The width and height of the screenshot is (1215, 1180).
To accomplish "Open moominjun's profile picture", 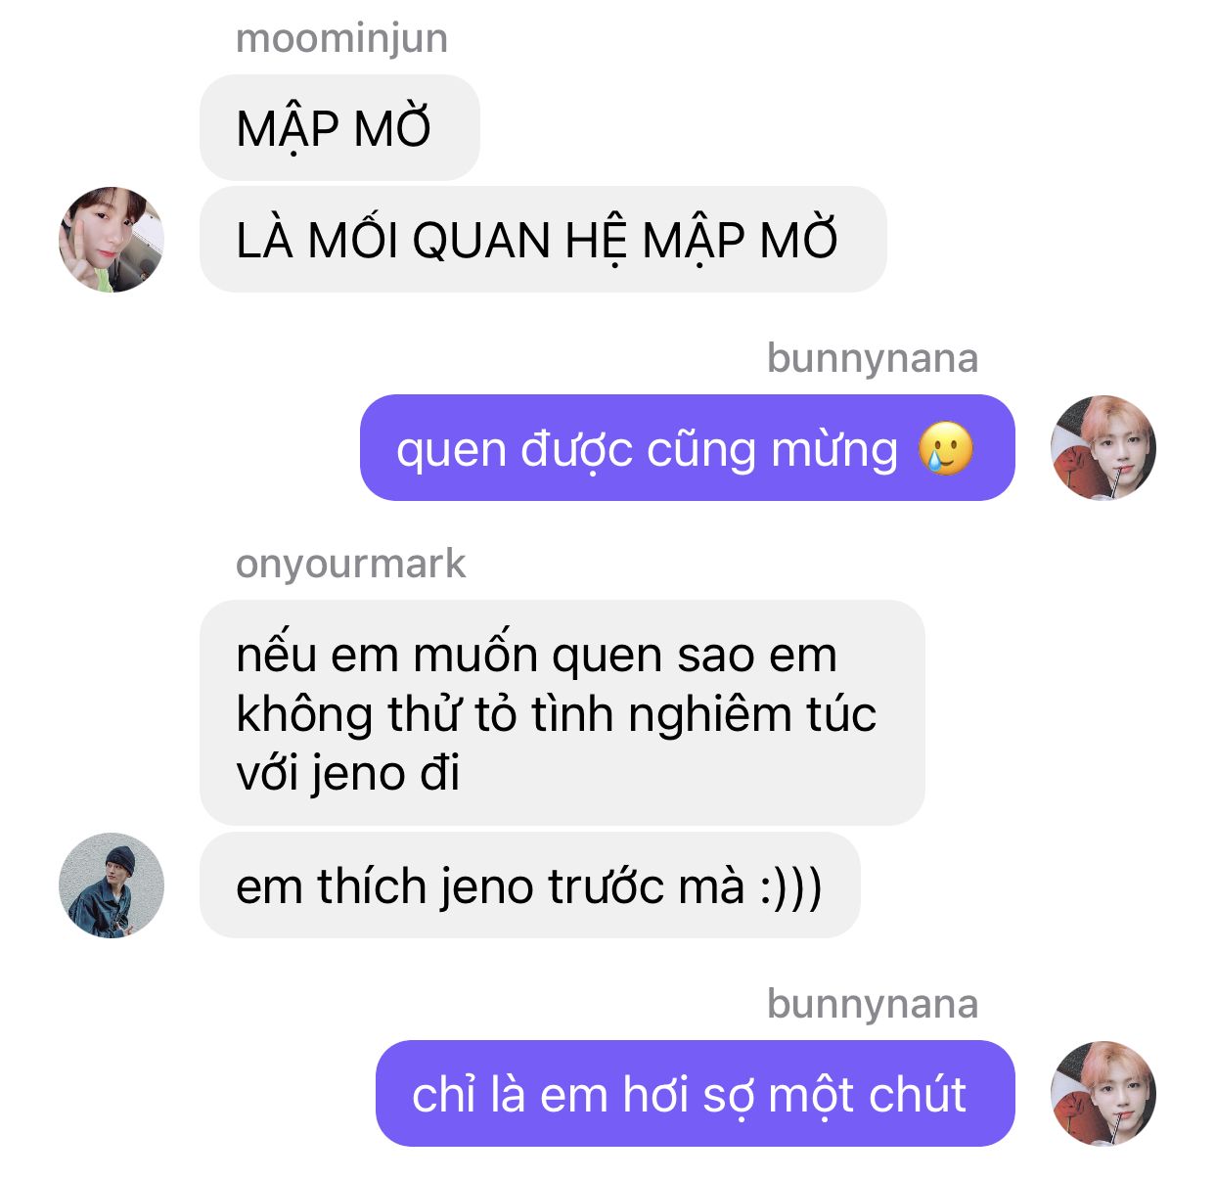I will pos(112,240).
